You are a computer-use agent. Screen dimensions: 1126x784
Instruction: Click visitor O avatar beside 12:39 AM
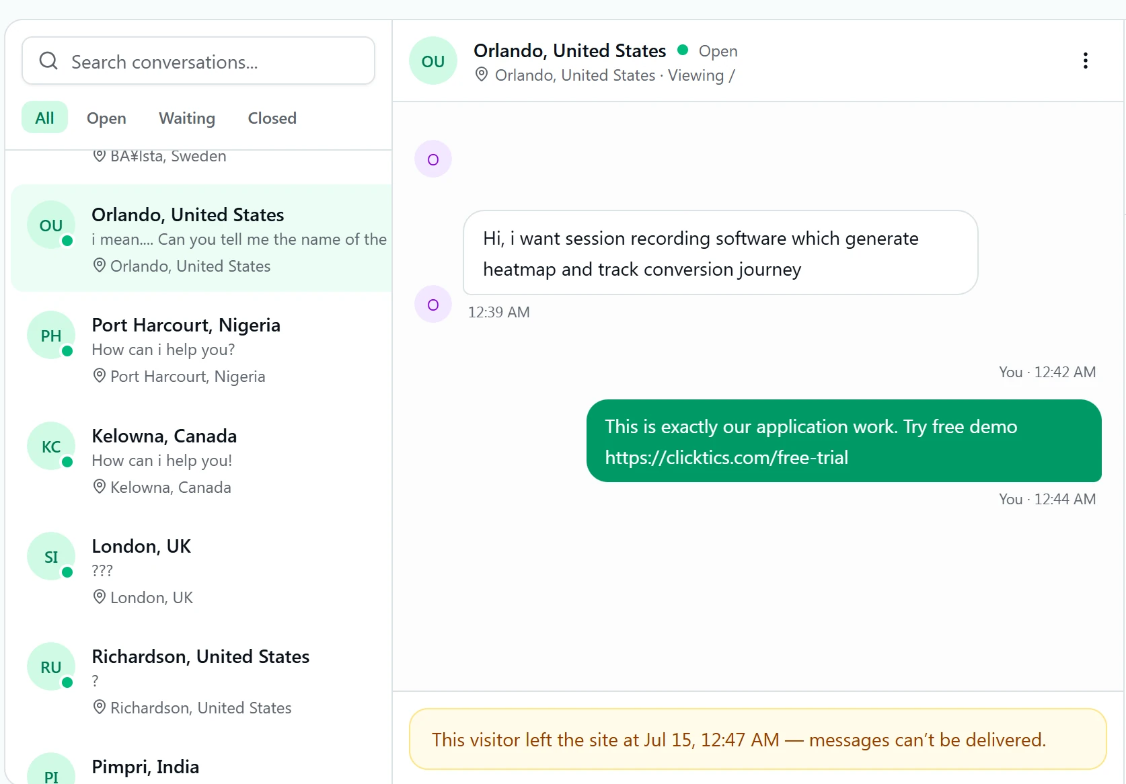pyautogui.click(x=433, y=305)
